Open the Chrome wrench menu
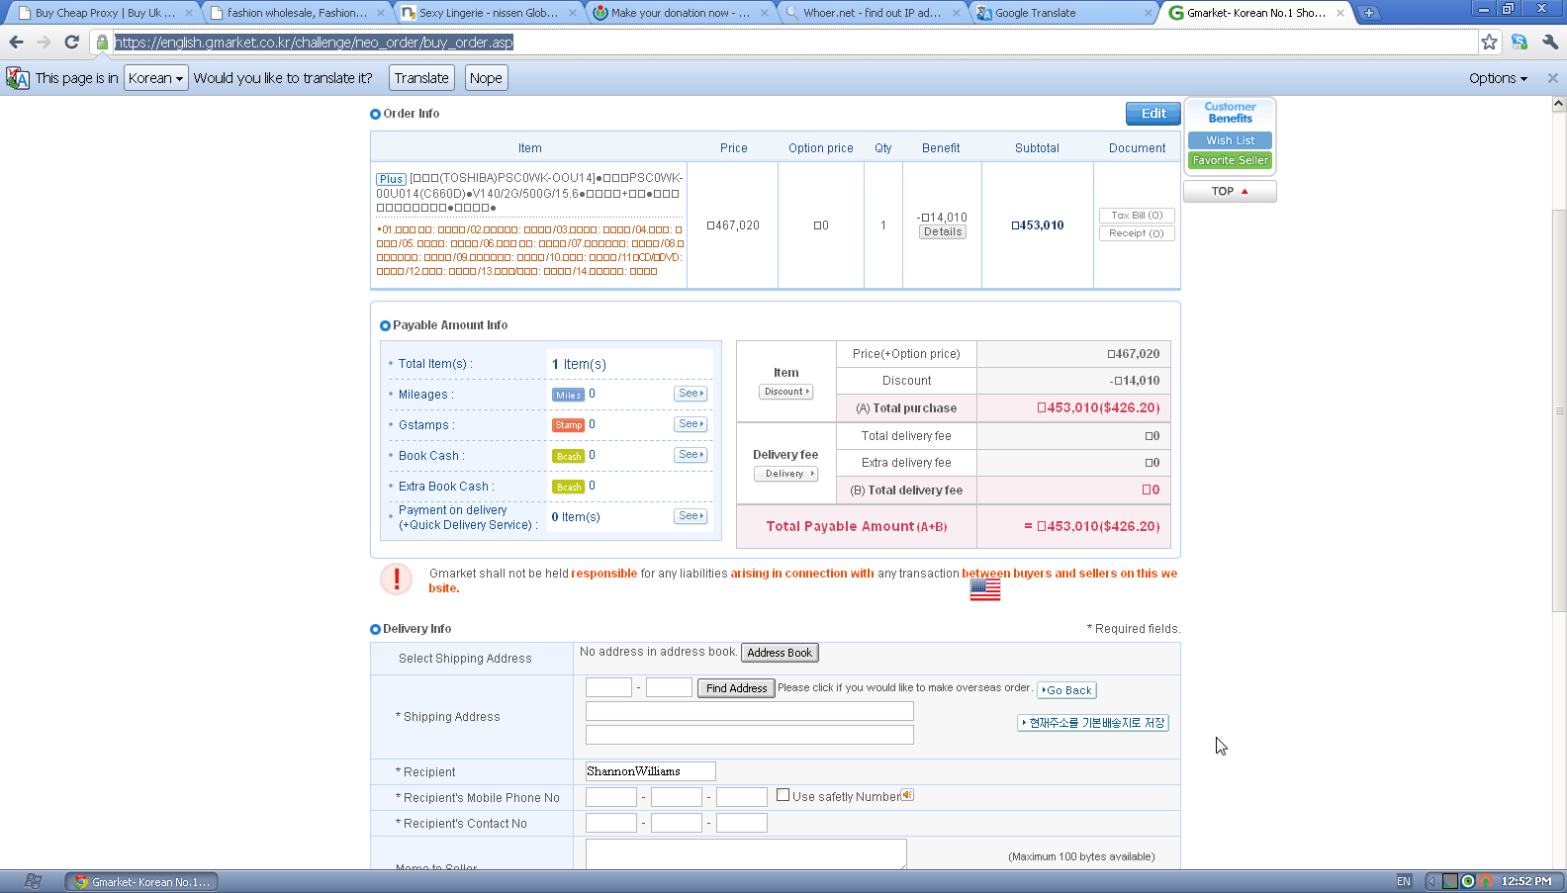Viewport: 1567px width, 893px height. pyautogui.click(x=1550, y=42)
